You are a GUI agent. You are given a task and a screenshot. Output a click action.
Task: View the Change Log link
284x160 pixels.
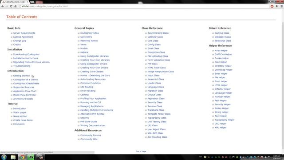click(x=20, y=41)
